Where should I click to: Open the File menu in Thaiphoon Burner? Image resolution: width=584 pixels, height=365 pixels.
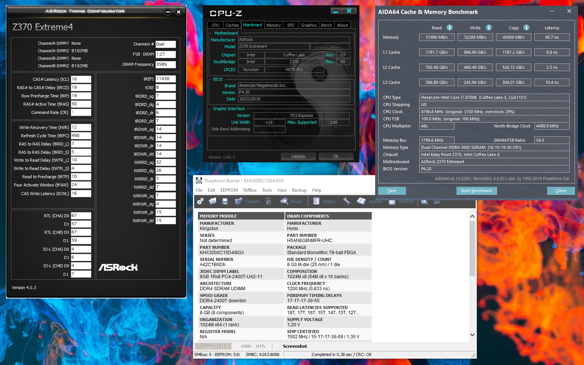click(199, 190)
